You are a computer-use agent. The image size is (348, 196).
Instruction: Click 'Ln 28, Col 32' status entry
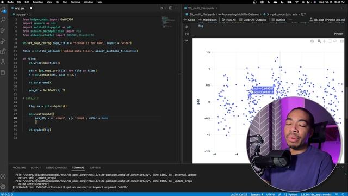click(239, 194)
